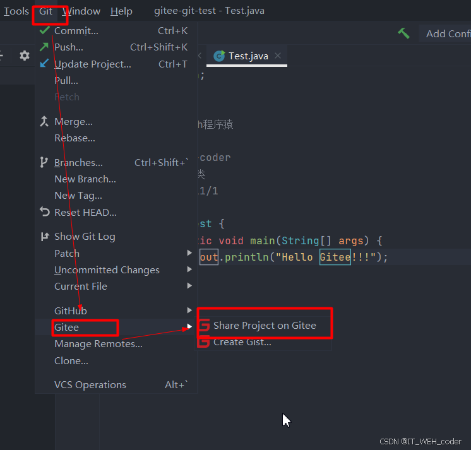471x450 pixels.
Task: Click the word Gitee in the println string
Action: [x=335, y=257]
